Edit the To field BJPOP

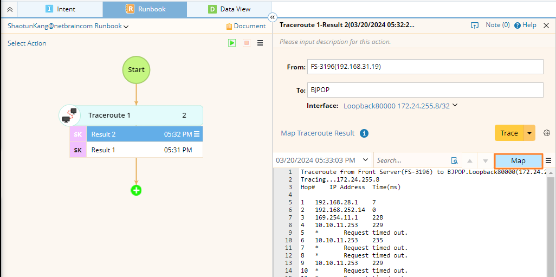coord(425,90)
